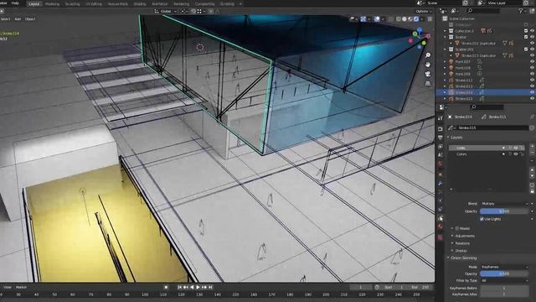This screenshot has width=536, height=302.
Task: Open Global transform orientation dropdown
Action: coord(166,11)
